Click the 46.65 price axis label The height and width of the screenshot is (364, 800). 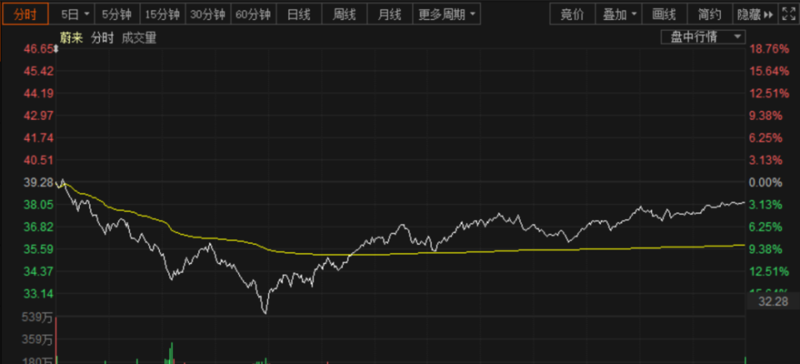(38, 49)
